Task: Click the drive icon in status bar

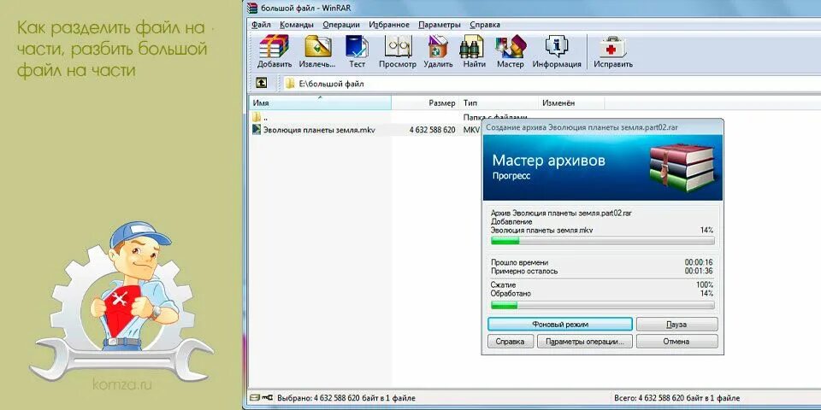Action: click(x=255, y=398)
